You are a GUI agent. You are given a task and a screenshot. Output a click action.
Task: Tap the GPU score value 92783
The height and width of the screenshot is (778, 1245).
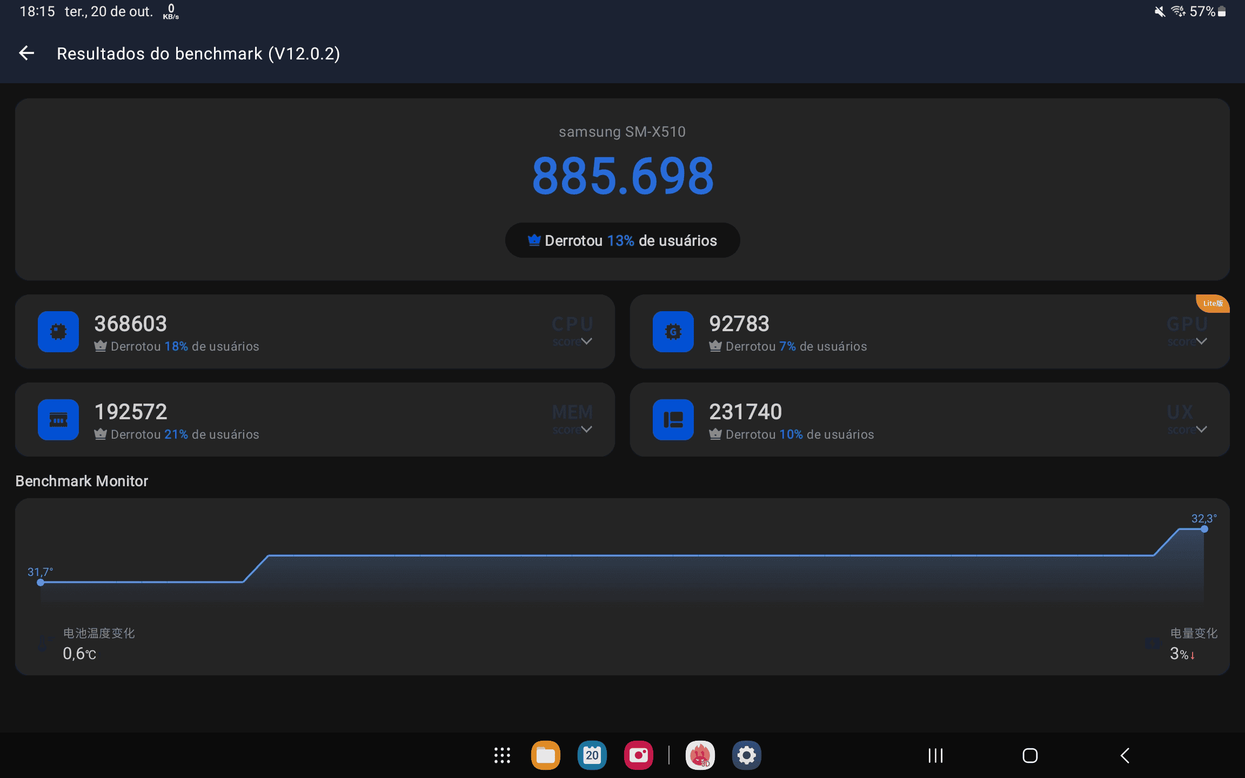739,324
